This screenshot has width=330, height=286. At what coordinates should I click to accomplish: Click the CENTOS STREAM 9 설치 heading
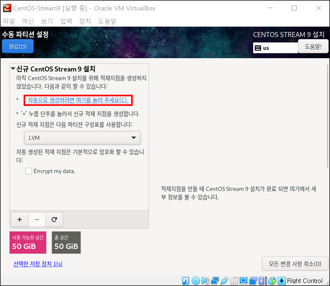pos(289,34)
